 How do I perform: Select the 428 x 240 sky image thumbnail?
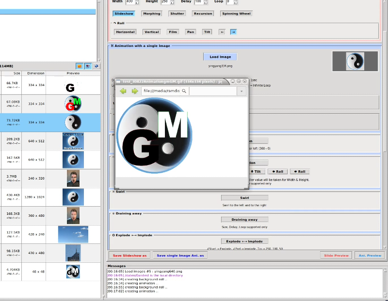tap(73, 234)
